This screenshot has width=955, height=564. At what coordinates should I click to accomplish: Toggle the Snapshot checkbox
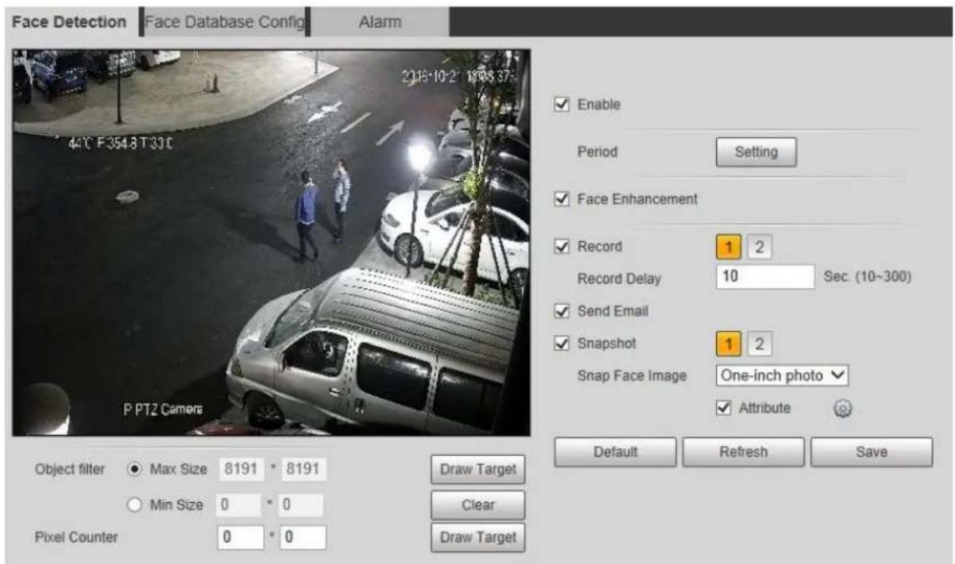point(561,343)
